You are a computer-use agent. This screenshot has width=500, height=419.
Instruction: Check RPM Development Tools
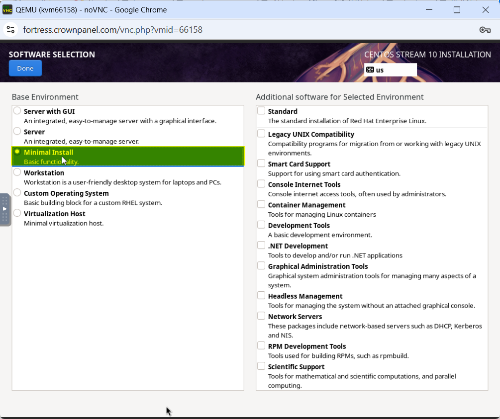tap(261, 346)
